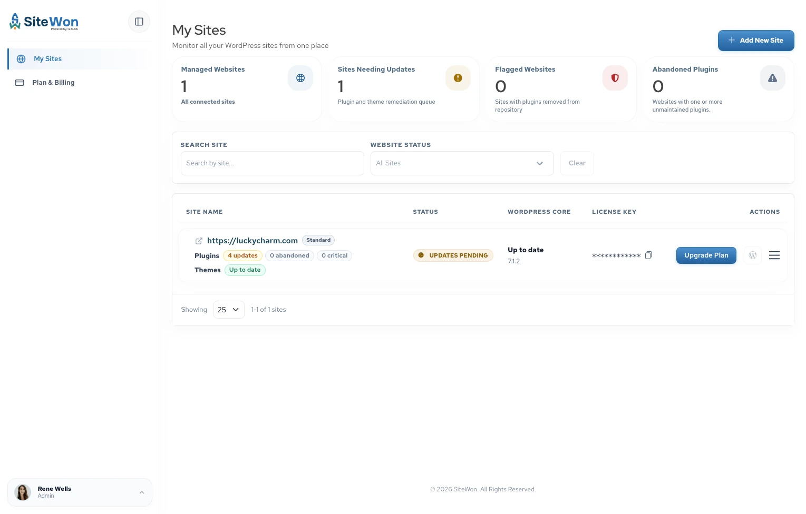The width and height of the screenshot is (806, 514).
Task: Expand the Rene Wells user menu chevron
Action: click(142, 492)
